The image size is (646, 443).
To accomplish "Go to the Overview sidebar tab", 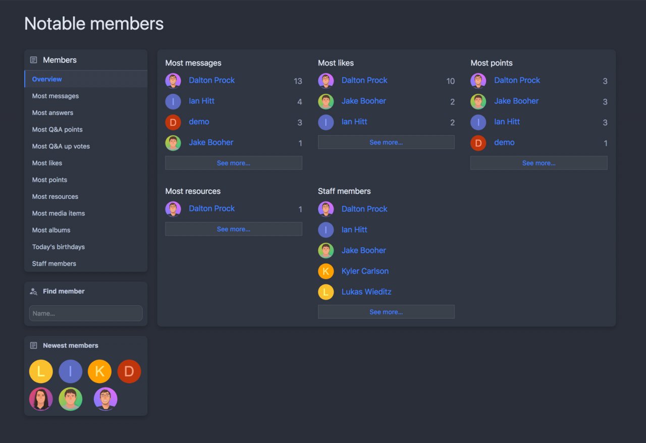I will pyautogui.click(x=47, y=79).
